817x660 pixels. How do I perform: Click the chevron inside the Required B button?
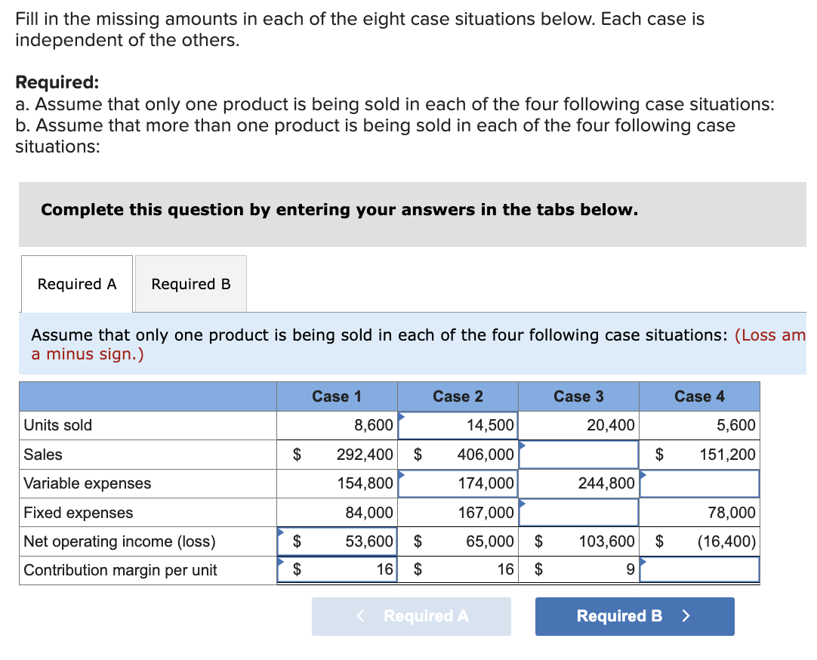pos(684,616)
